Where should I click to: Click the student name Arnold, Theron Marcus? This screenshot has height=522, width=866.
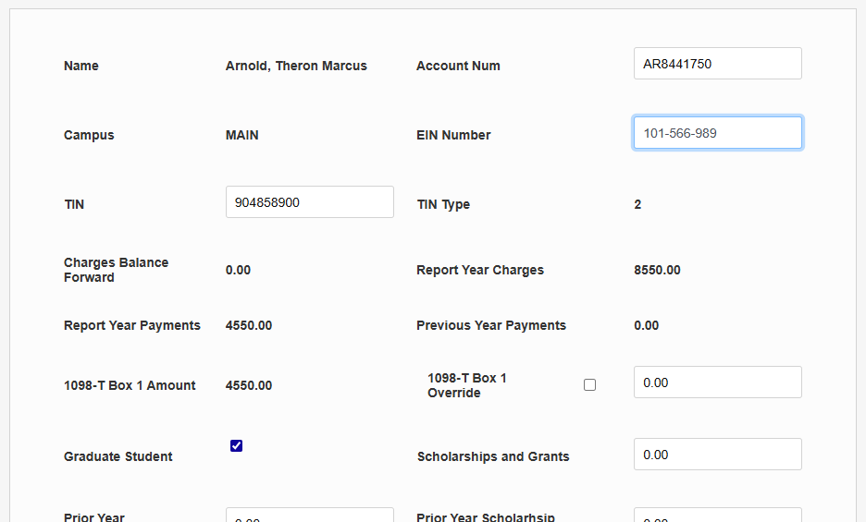[296, 66]
